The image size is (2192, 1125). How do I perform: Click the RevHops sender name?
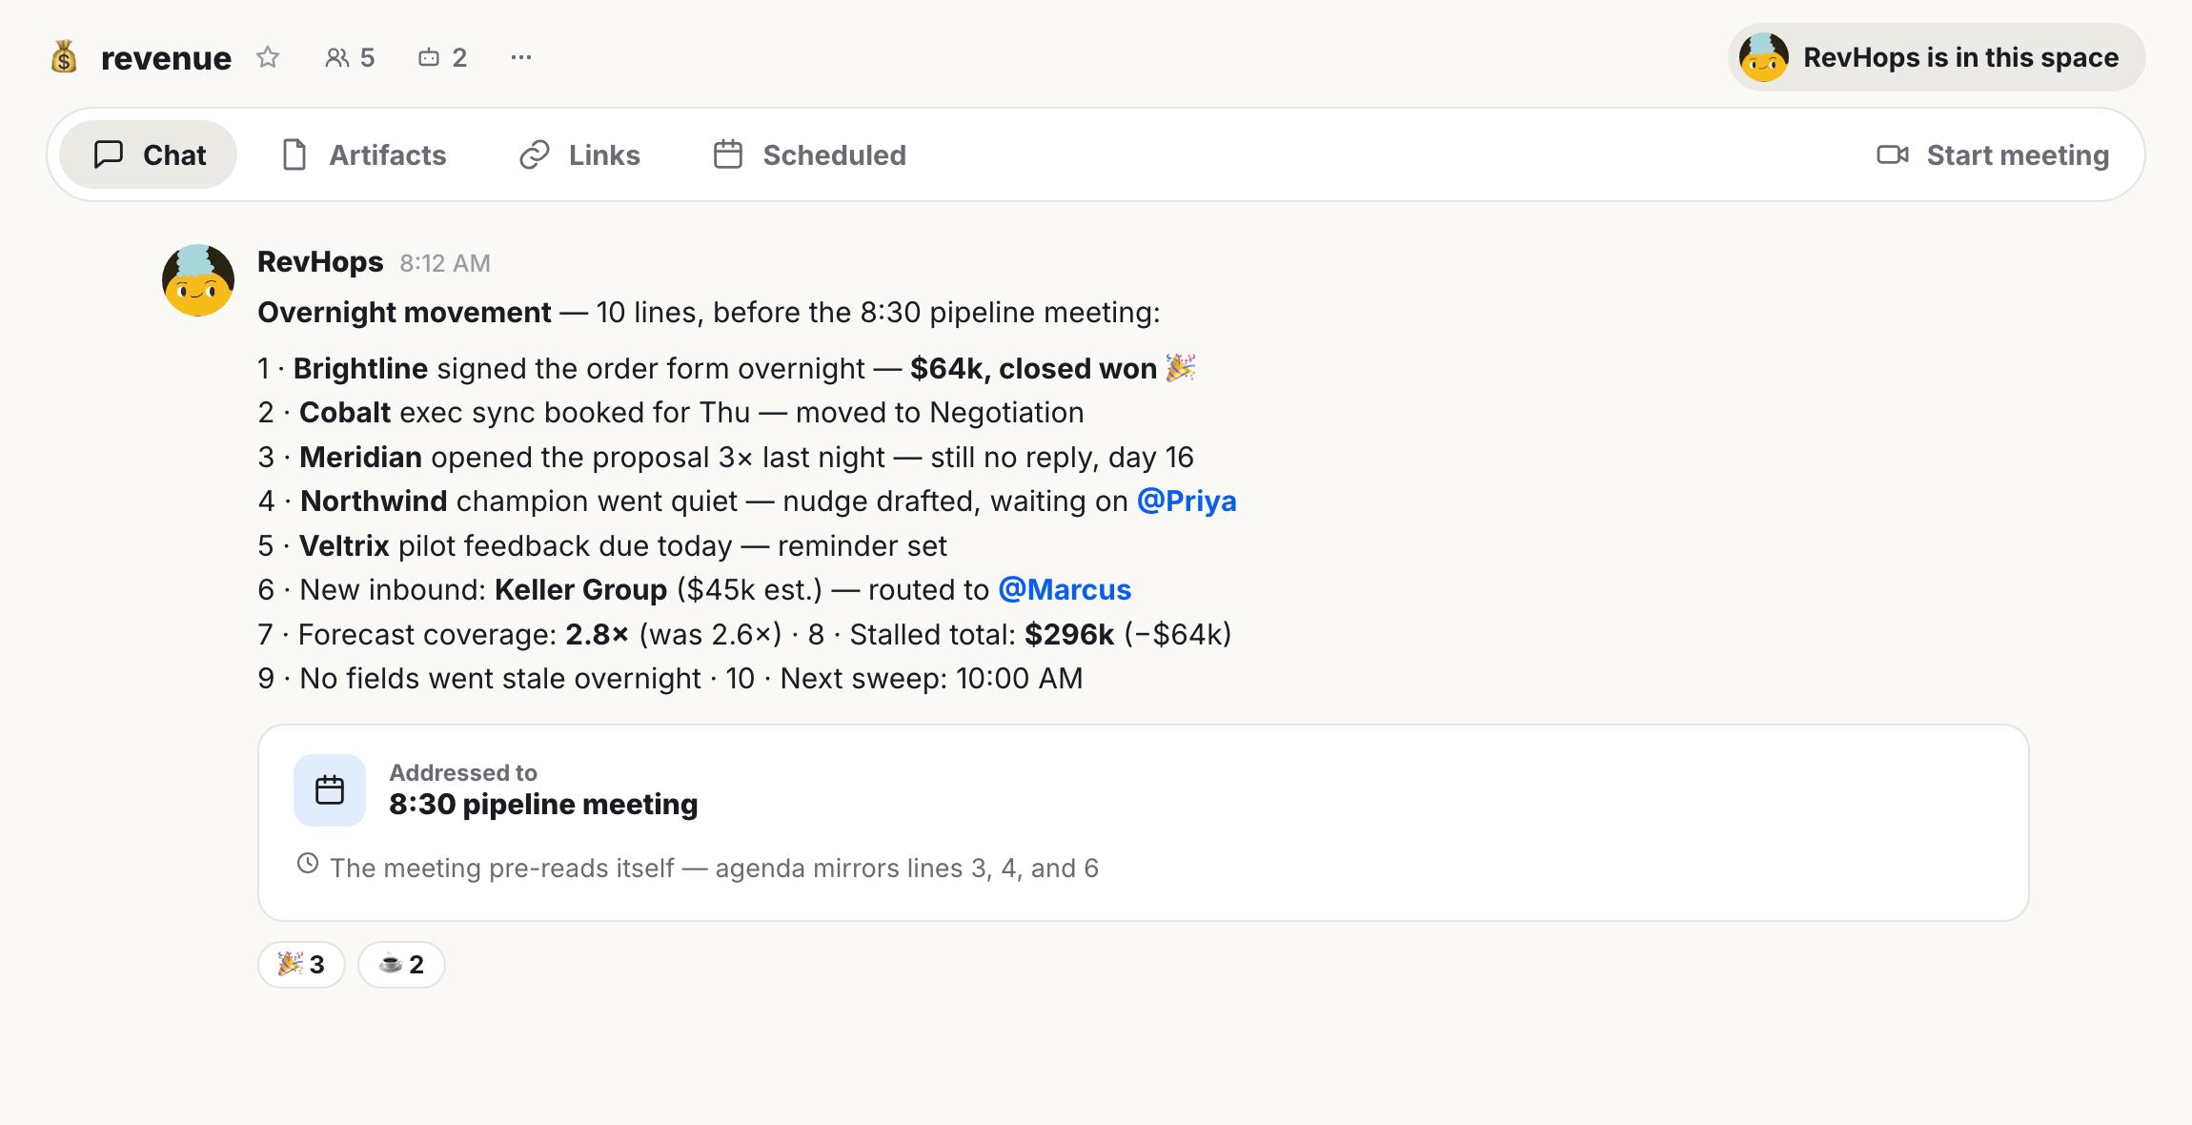click(x=320, y=261)
